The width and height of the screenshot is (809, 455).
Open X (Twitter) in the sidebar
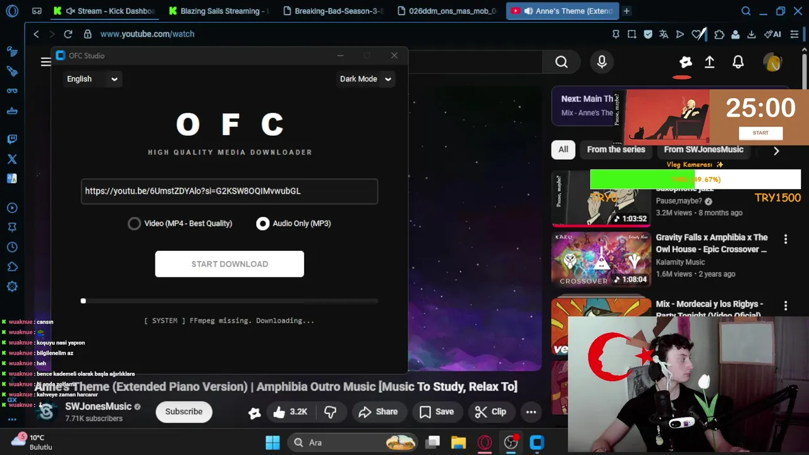click(12, 159)
